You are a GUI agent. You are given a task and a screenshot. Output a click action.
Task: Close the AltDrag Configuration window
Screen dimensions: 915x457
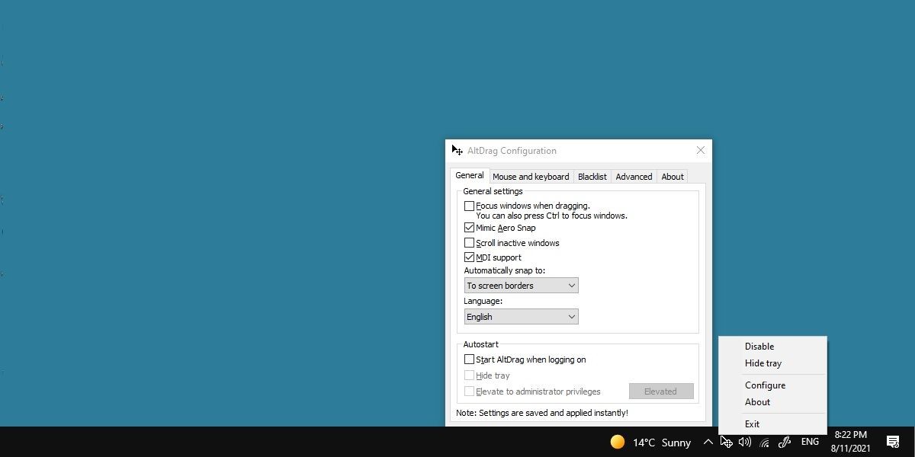(700, 150)
